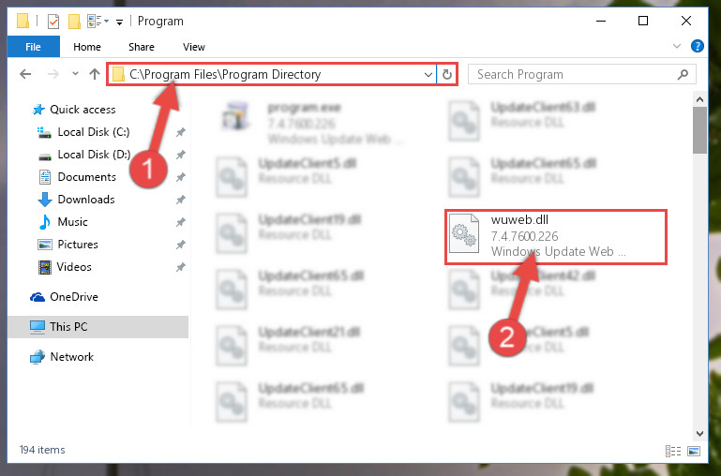The width and height of the screenshot is (721, 476).
Task: Open OneDrive in the navigation pane
Action: point(73,297)
